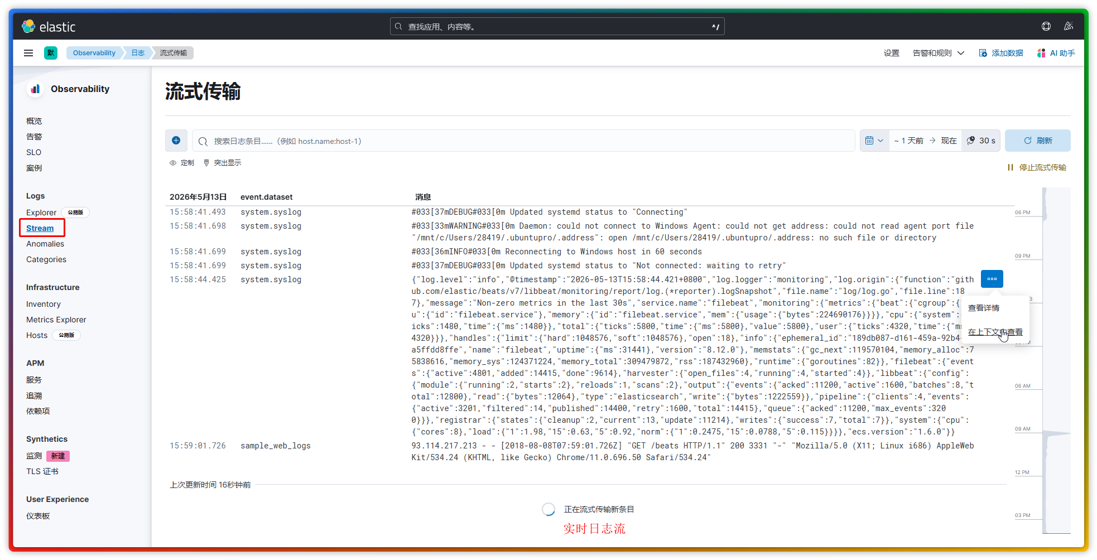Click the add data icon
This screenshot has height=560, width=1097.
tap(983, 53)
